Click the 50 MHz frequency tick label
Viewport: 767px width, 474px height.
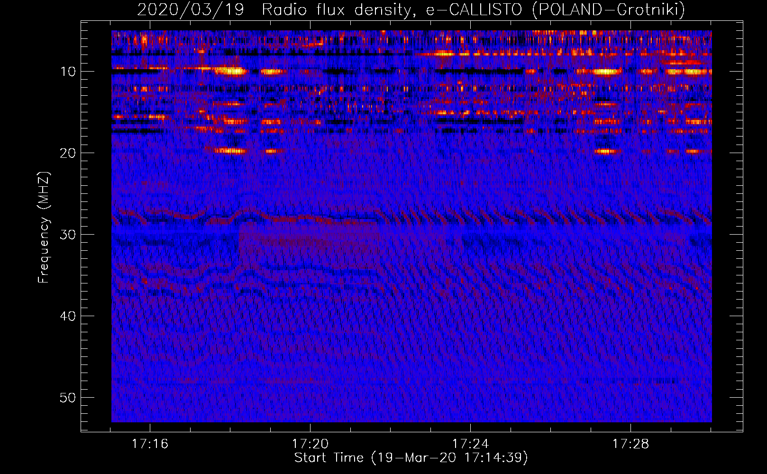tap(68, 398)
